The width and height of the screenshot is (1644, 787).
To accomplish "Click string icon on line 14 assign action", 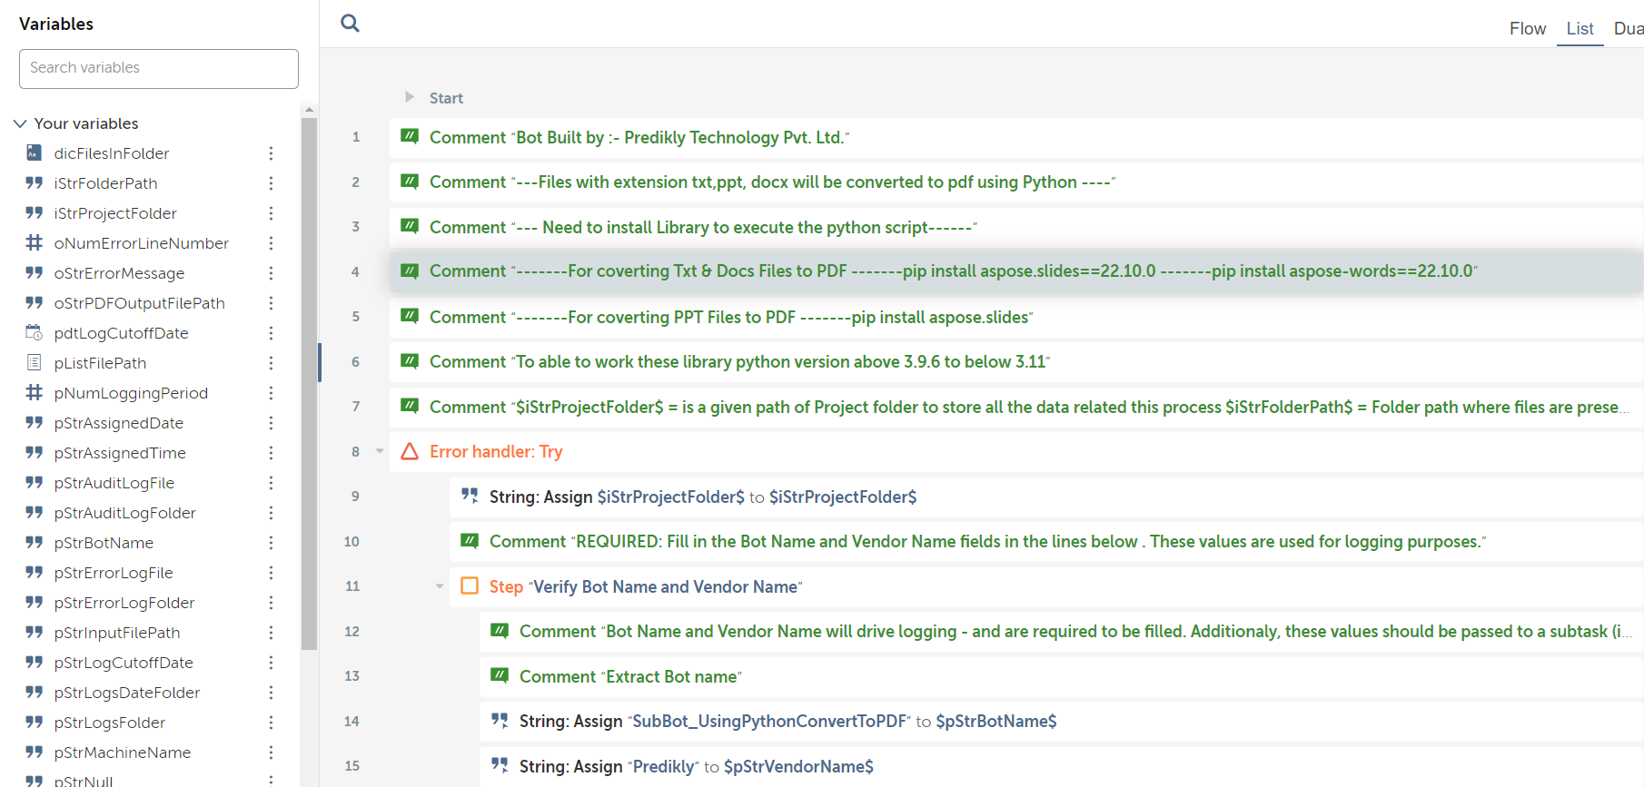I will tap(500, 721).
